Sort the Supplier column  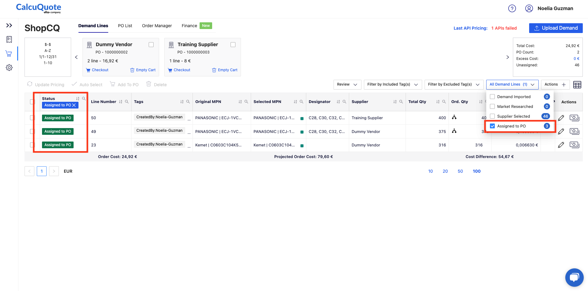(395, 102)
